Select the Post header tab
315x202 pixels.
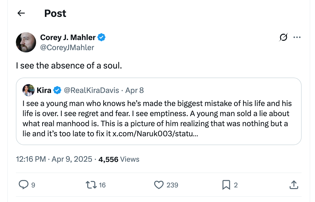point(55,13)
